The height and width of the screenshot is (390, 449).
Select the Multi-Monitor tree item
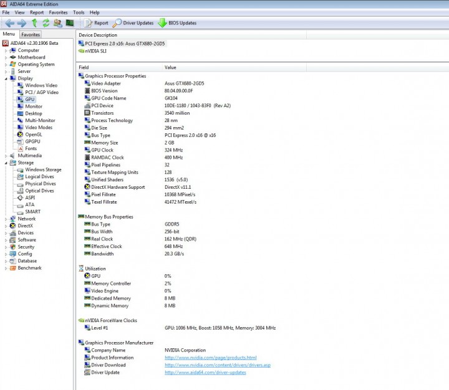tap(40, 120)
